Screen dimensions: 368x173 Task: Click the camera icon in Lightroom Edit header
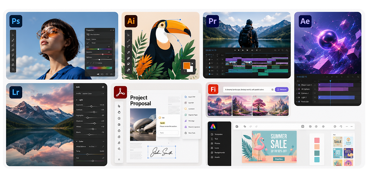point(103,87)
